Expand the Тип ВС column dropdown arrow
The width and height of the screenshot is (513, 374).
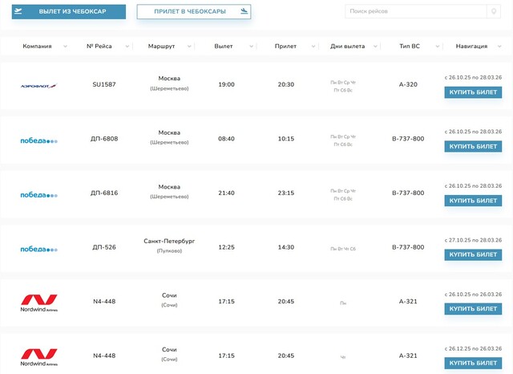coord(432,47)
